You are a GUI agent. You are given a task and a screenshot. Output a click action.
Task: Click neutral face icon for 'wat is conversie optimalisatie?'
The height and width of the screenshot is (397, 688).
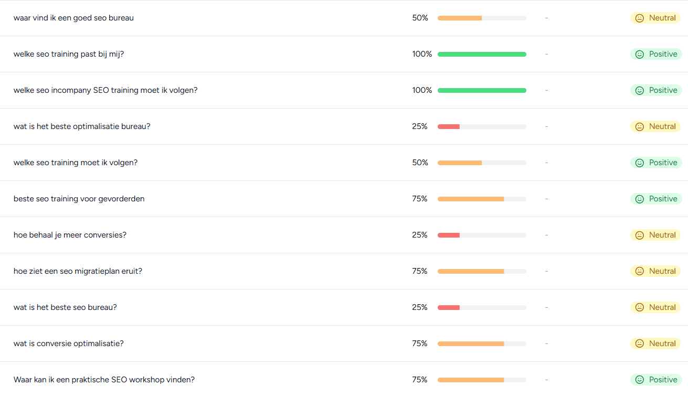pos(639,344)
